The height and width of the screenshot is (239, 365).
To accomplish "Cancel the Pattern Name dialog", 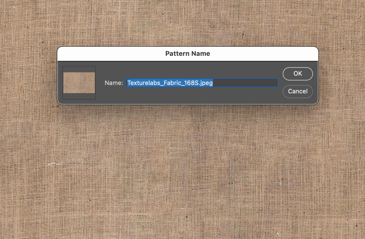I will click(298, 91).
